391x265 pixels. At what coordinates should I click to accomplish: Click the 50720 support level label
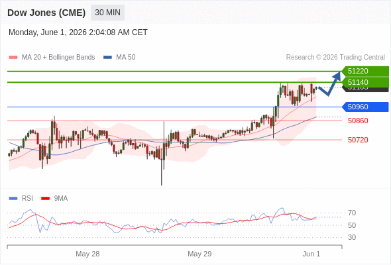coord(358,140)
